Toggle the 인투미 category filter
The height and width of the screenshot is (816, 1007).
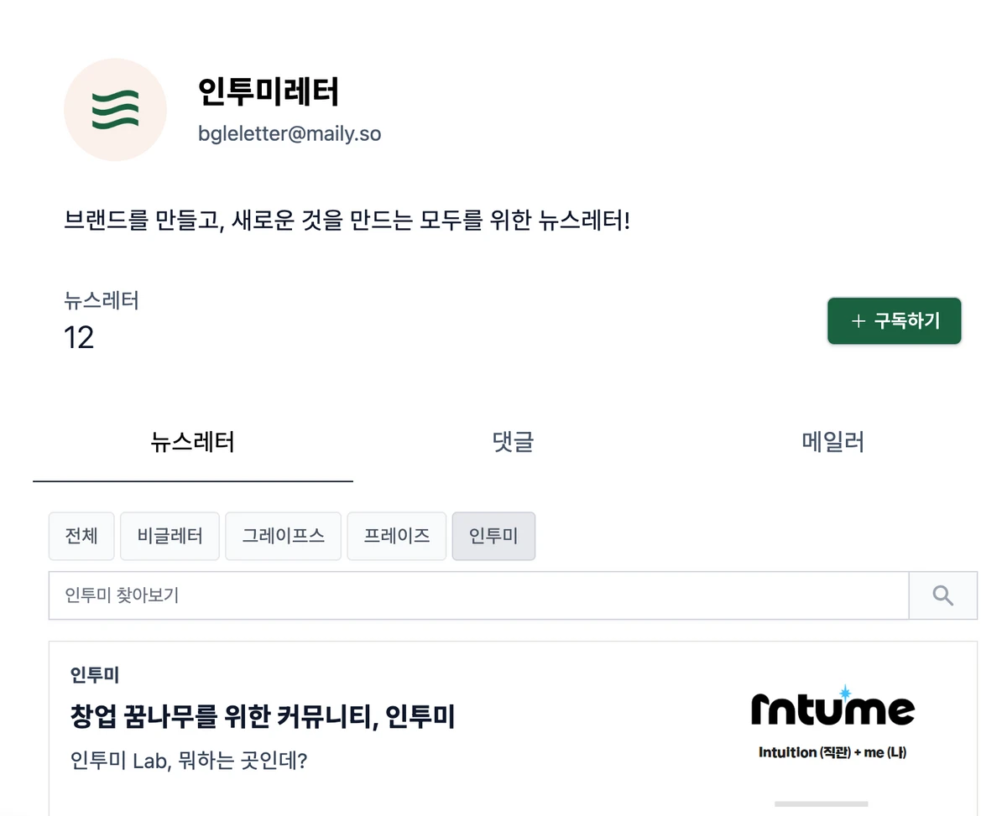point(493,536)
